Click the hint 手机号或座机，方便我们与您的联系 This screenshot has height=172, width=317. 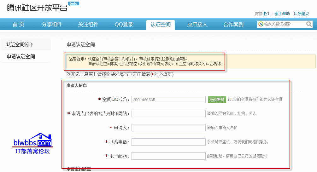(x=237, y=142)
